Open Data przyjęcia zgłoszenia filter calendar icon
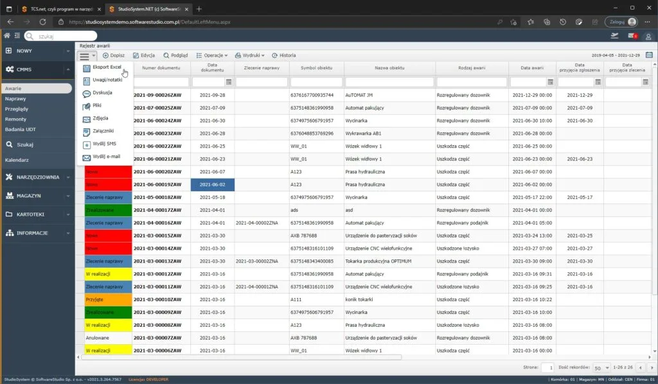The height and width of the screenshot is (384, 658). (598, 82)
